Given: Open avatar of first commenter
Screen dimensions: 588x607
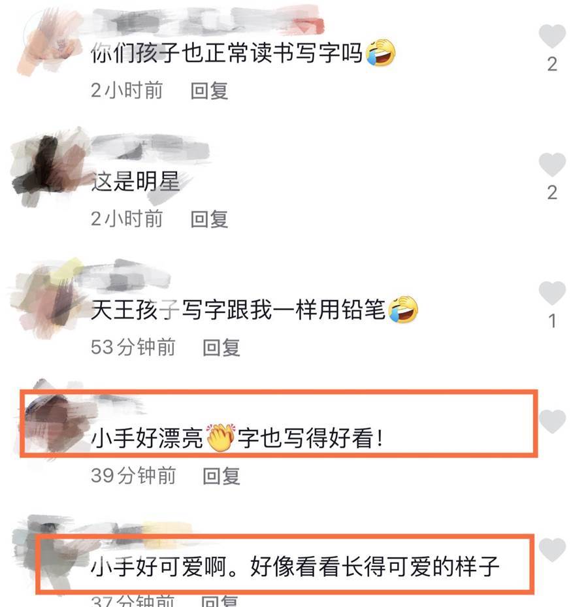Looking at the screenshot, I should coord(50,42).
